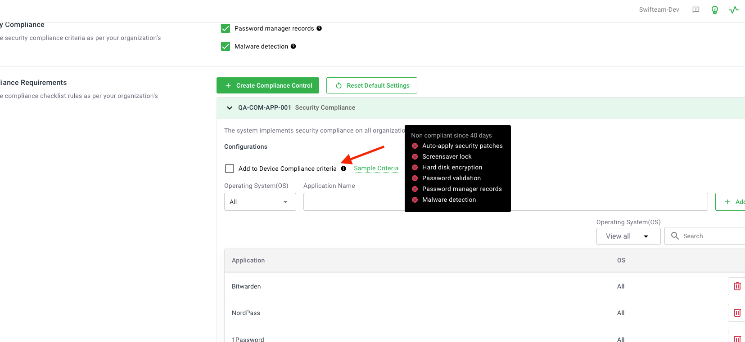745x342 pixels.
Task: Collapse the QA-COM-APP-001 Security Compliance section
Action: tap(230, 108)
